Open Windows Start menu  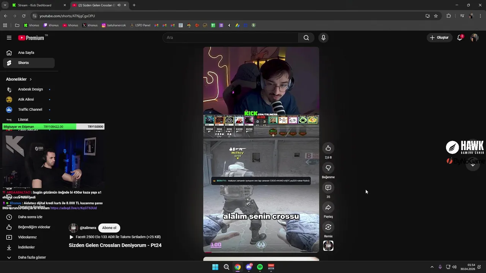215,267
